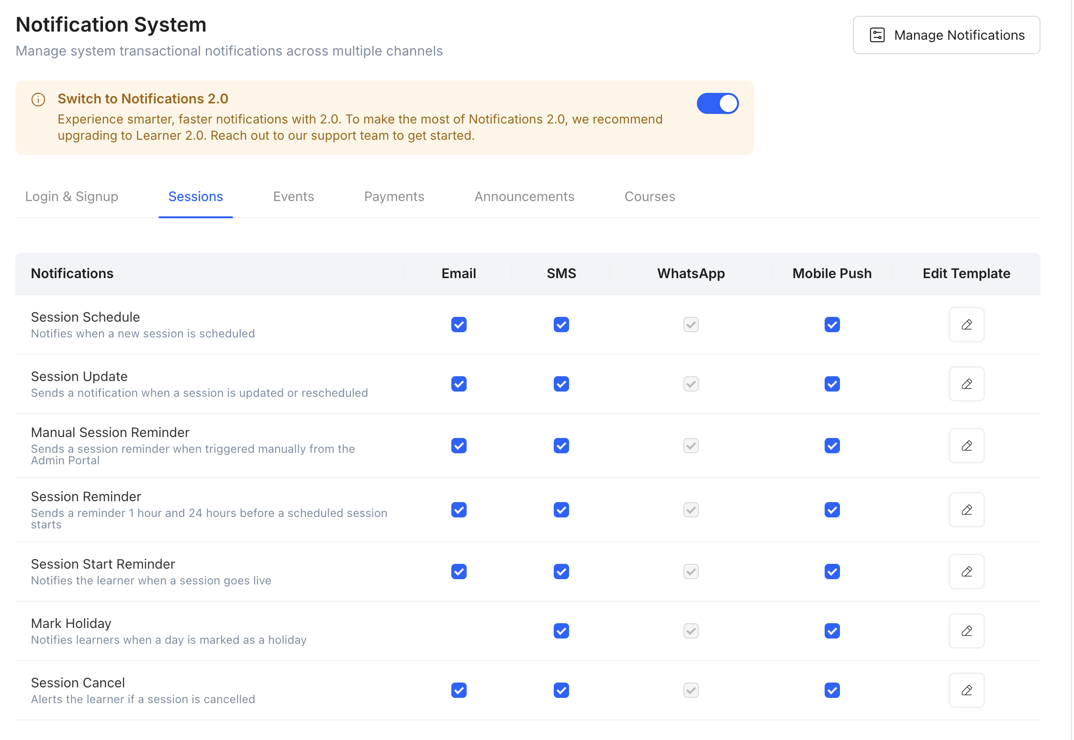Screen dimensions: 1074x740
Task: Turn off the Notifications 2.0 switch
Action: point(717,103)
